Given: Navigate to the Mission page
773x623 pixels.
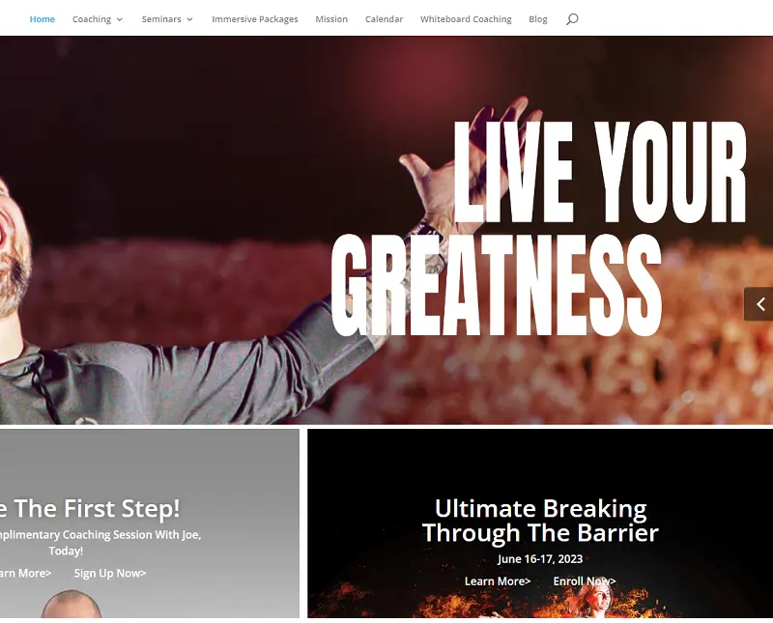Looking at the screenshot, I should click(x=331, y=19).
